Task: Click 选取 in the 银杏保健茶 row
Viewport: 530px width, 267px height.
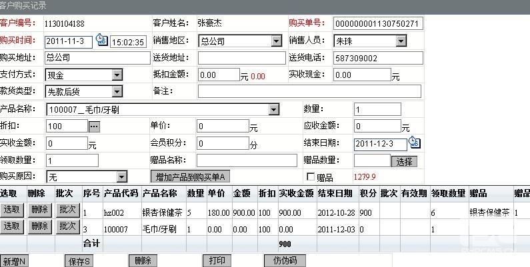Action: [11, 210]
